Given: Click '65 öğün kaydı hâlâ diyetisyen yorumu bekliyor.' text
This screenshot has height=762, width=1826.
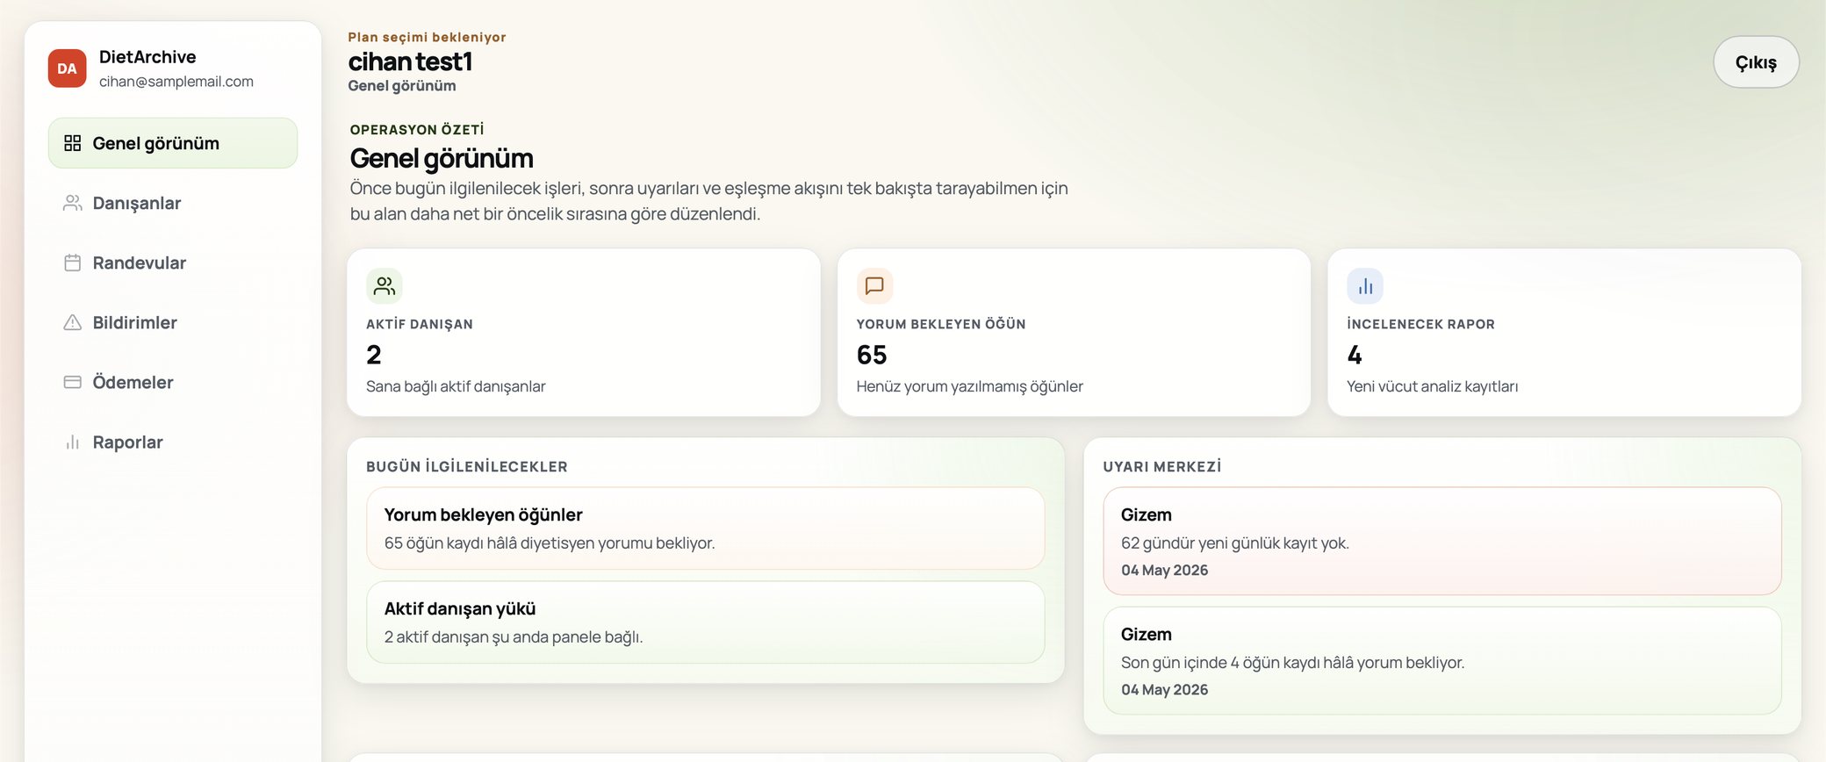Looking at the screenshot, I should 550,543.
